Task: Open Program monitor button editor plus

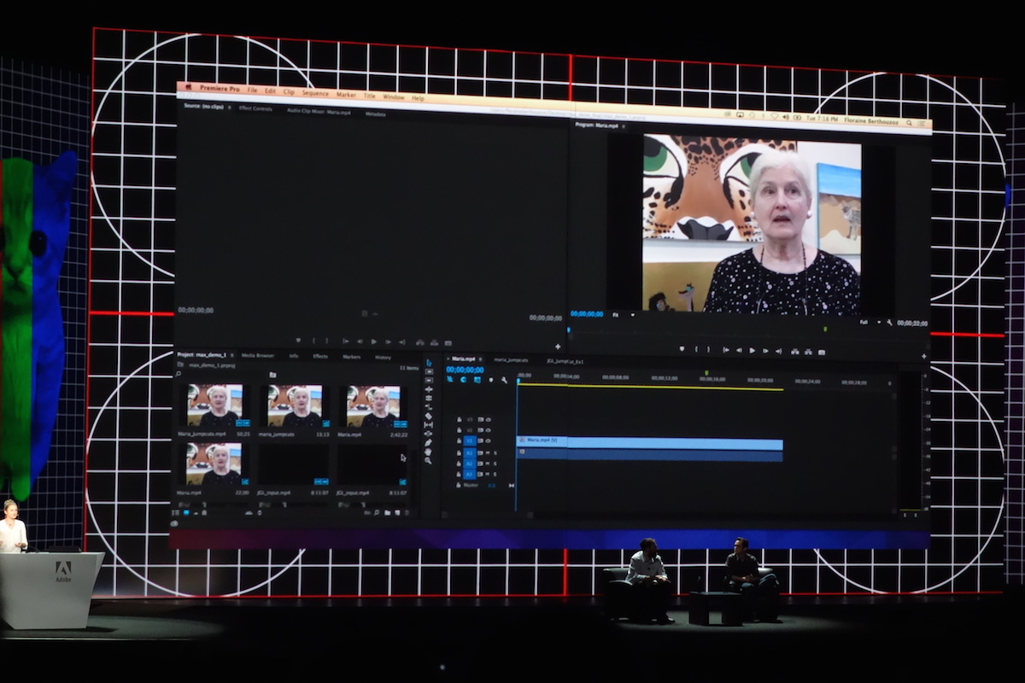Action: pyautogui.click(x=923, y=356)
